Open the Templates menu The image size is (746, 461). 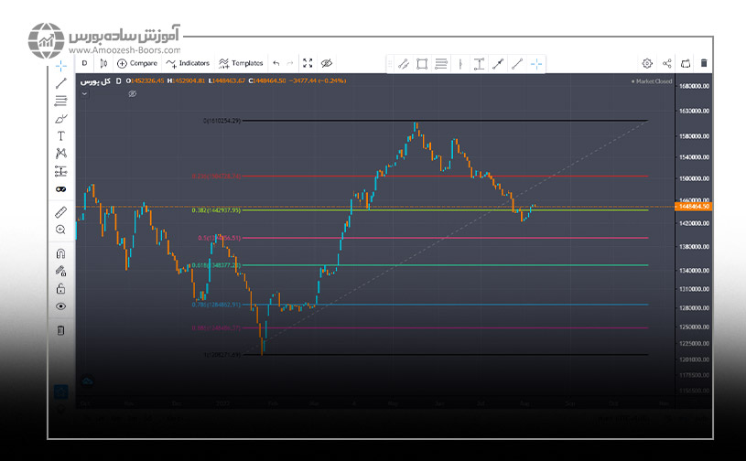(241, 63)
